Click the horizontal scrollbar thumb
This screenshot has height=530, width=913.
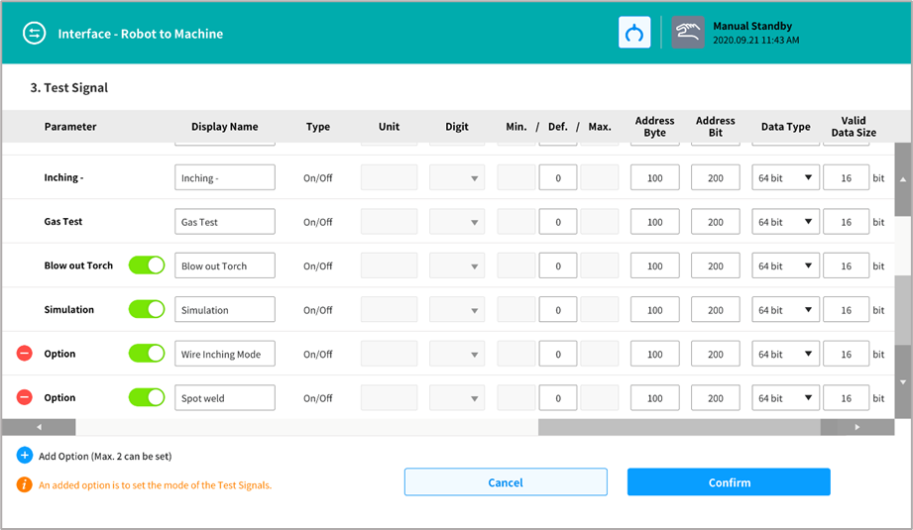point(679,427)
